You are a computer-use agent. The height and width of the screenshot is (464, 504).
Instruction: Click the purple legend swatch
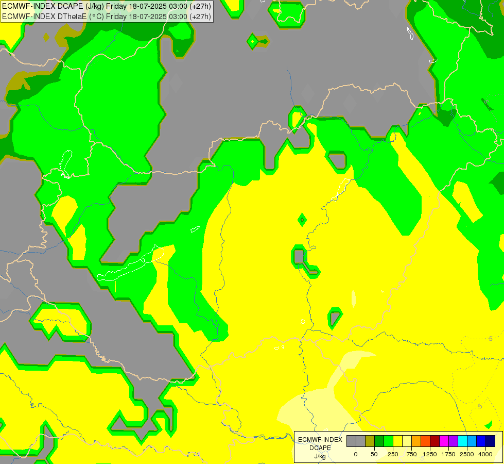pyautogui.click(x=454, y=441)
